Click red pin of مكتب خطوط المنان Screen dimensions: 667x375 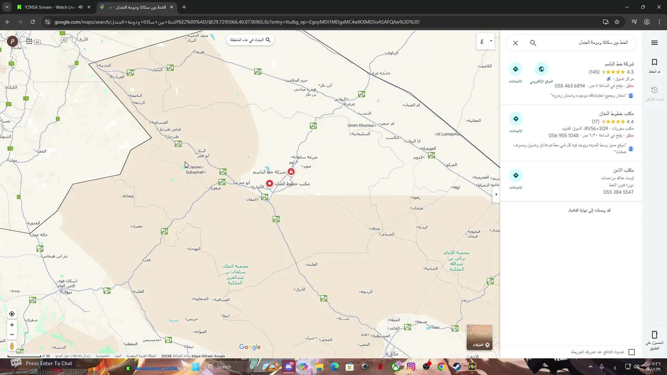click(269, 183)
